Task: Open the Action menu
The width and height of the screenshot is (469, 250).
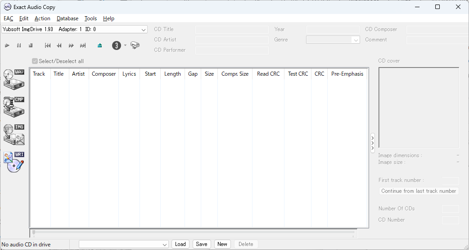Action: click(42, 18)
